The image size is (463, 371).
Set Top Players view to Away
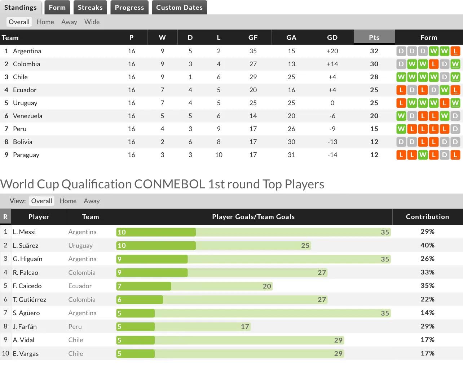click(x=92, y=201)
